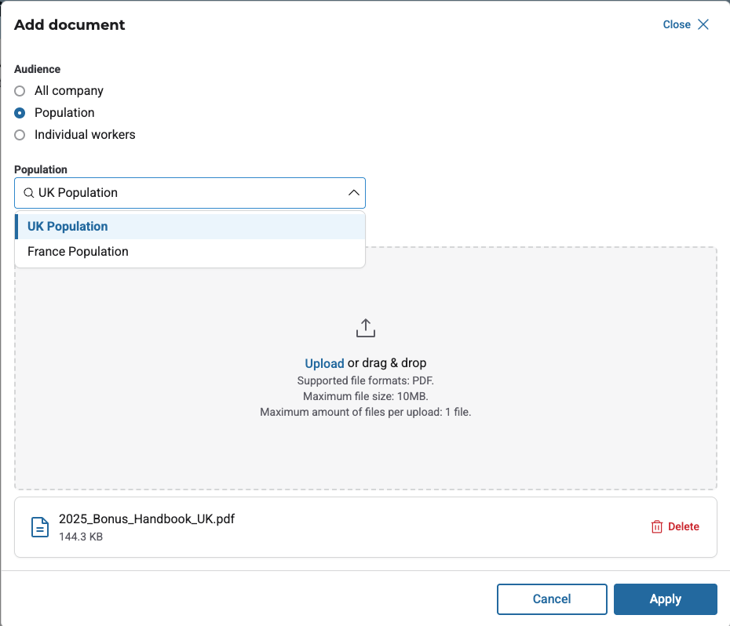Click the magnifier icon in Population field
This screenshot has width=730, height=626.
point(28,193)
